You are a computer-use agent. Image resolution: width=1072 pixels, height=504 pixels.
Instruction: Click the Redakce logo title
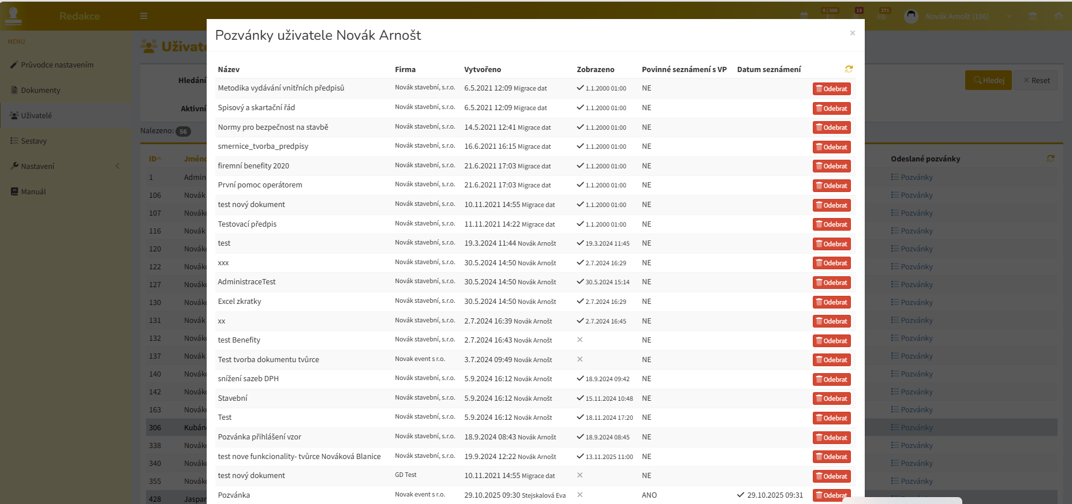pyautogui.click(x=80, y=16)
